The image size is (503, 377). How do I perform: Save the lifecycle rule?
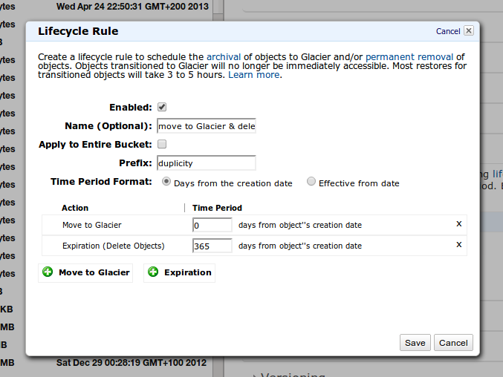415,343
